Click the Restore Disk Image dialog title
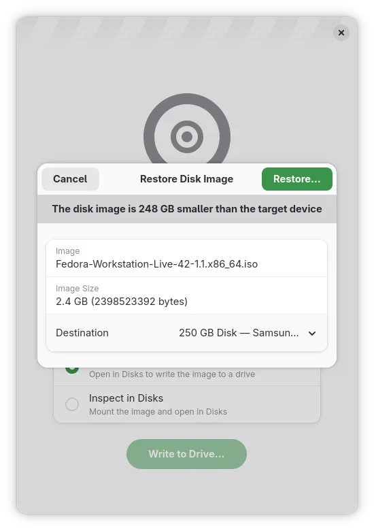The width and height of the screenshot is (374, 531). tap(187, 179)
